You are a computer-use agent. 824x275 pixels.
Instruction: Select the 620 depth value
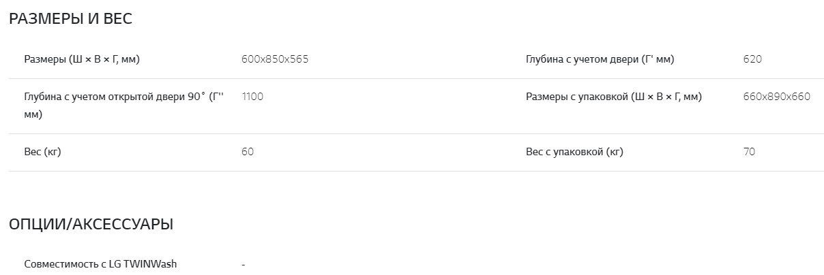click(x=752, y=59)
